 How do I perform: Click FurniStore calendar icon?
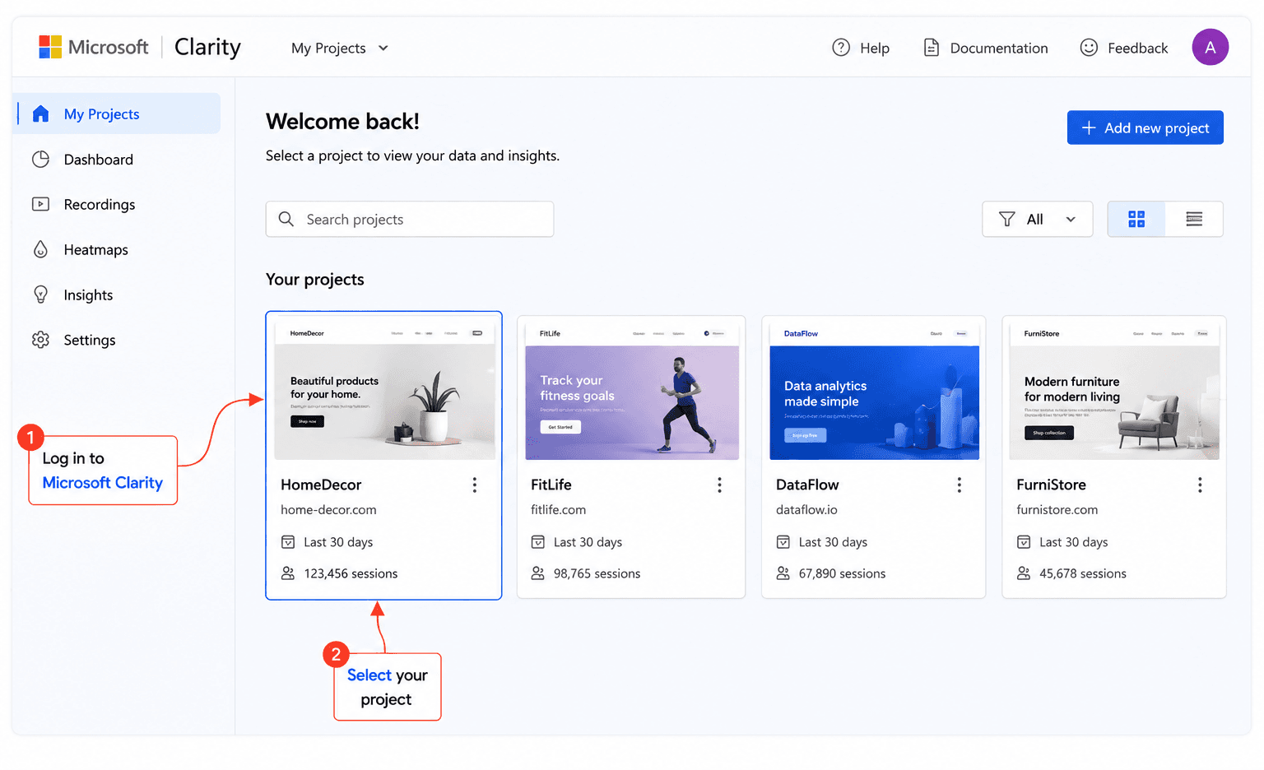(1024, 541)
